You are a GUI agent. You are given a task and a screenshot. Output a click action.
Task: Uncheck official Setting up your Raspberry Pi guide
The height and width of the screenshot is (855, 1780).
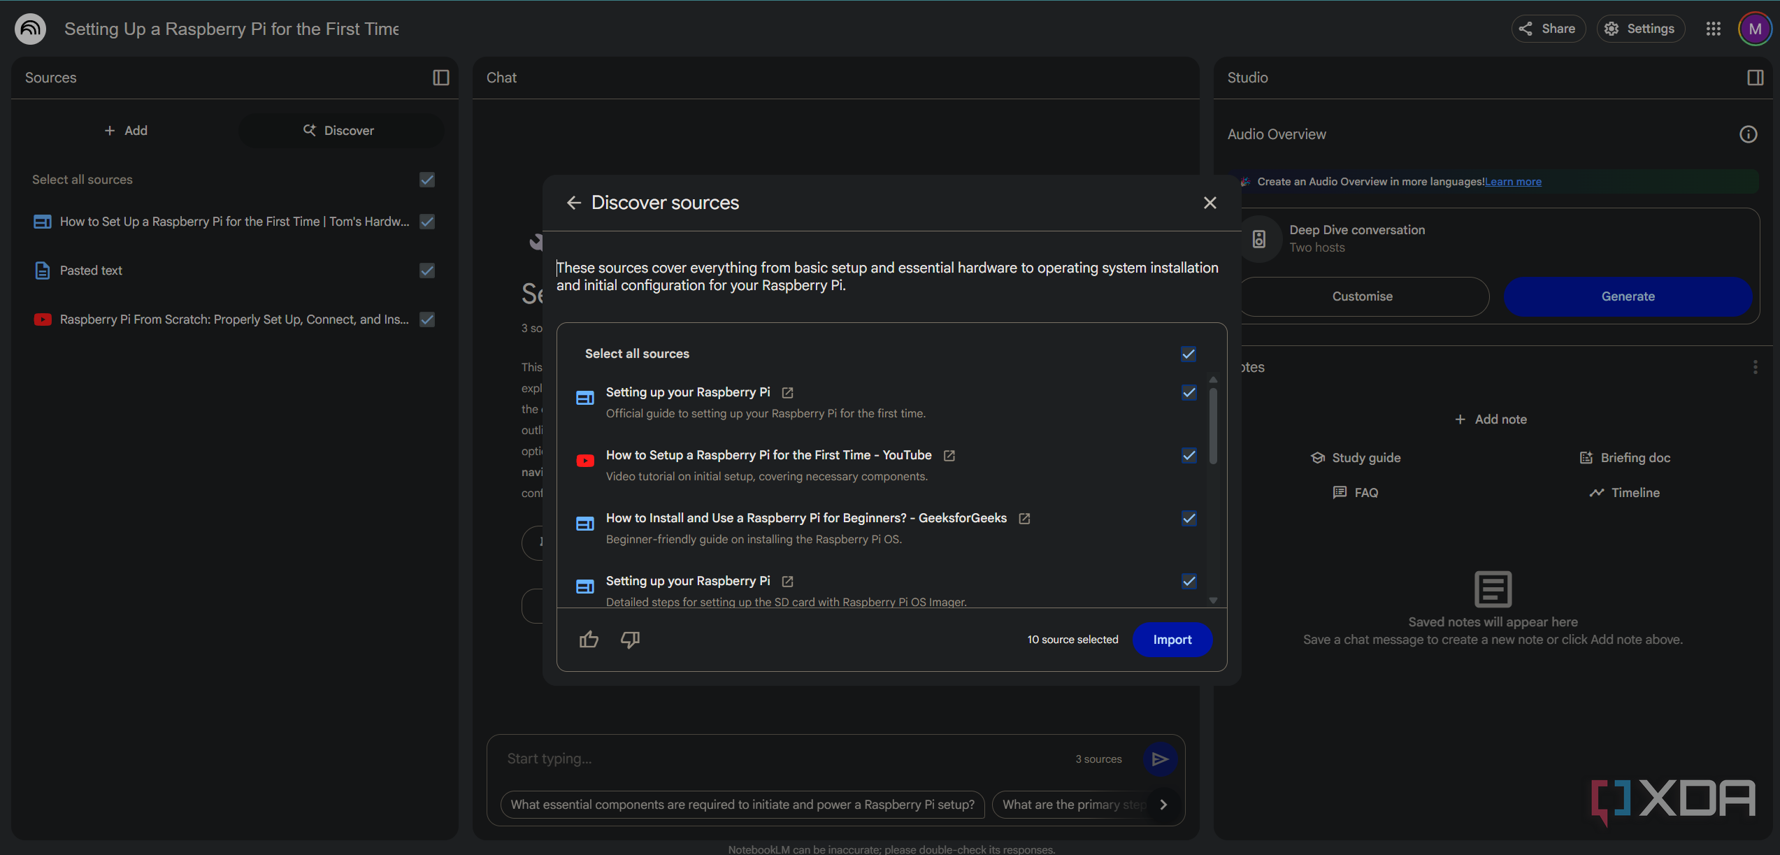[x=1189, y=393]
